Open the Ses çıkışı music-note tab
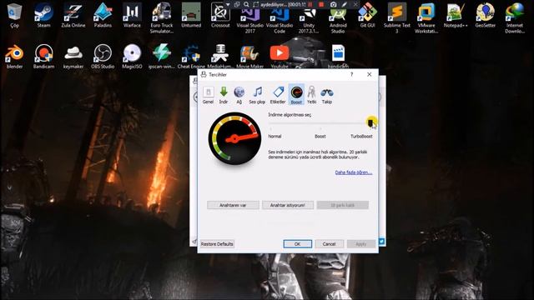534x300 pixels. click(x=257, y=95)
